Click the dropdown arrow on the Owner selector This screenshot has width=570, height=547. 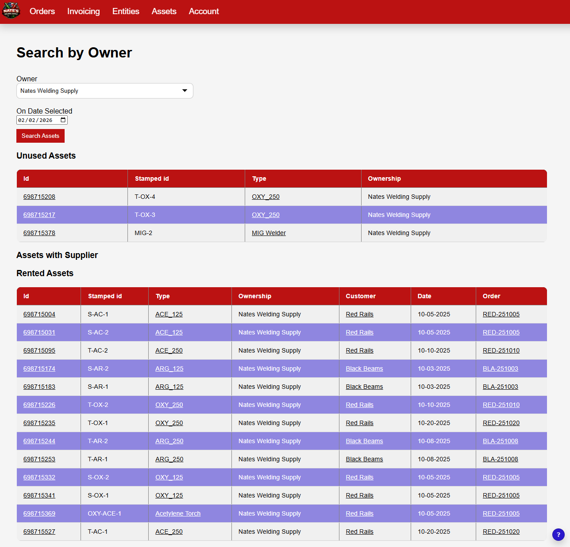(x=185, y=91)
